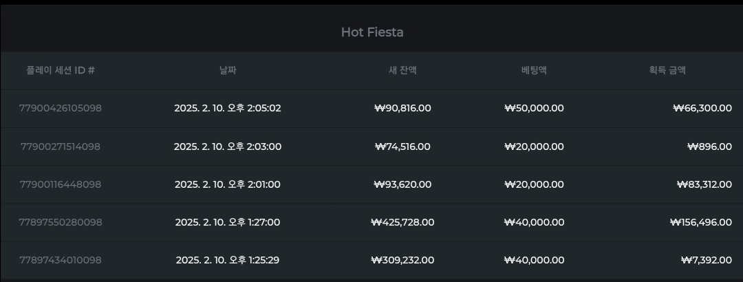Select the date cell showing 오후 2:03:00

coord(228,147)
